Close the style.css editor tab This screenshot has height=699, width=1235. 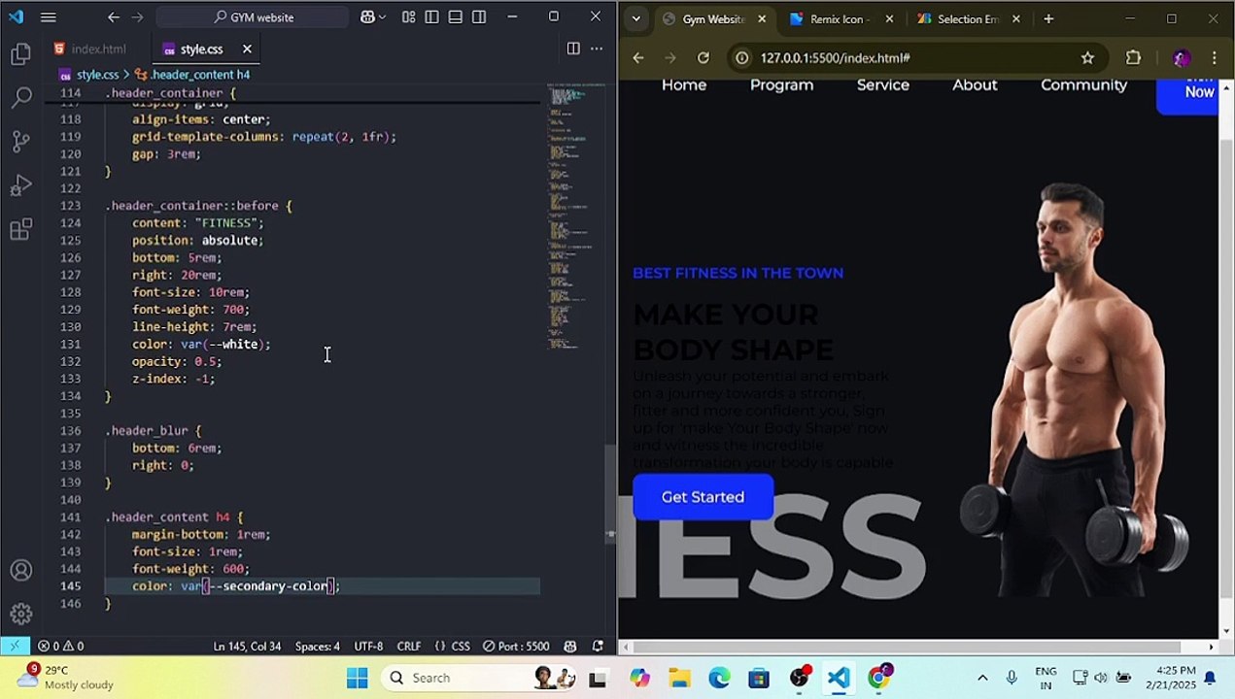(247, 49)
